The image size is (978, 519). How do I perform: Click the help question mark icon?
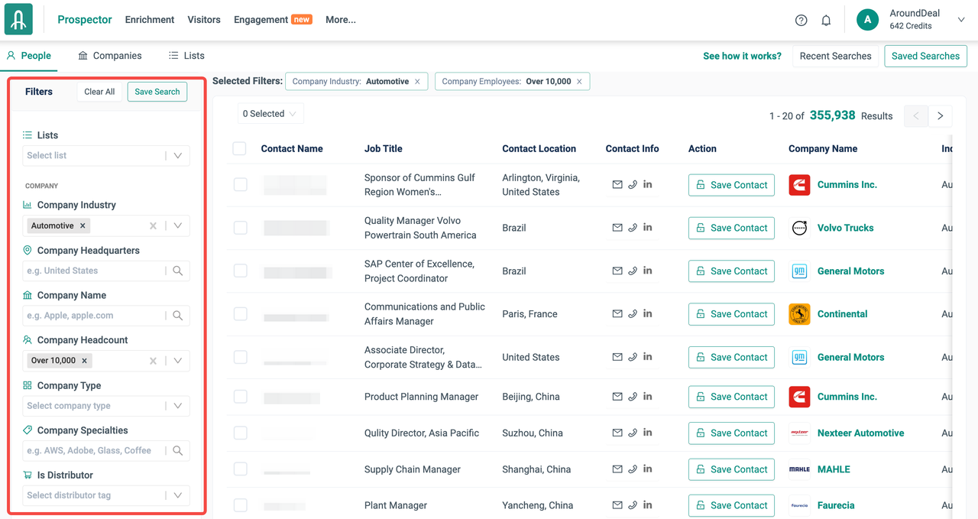pyautogui.click(x=801, y=21)
